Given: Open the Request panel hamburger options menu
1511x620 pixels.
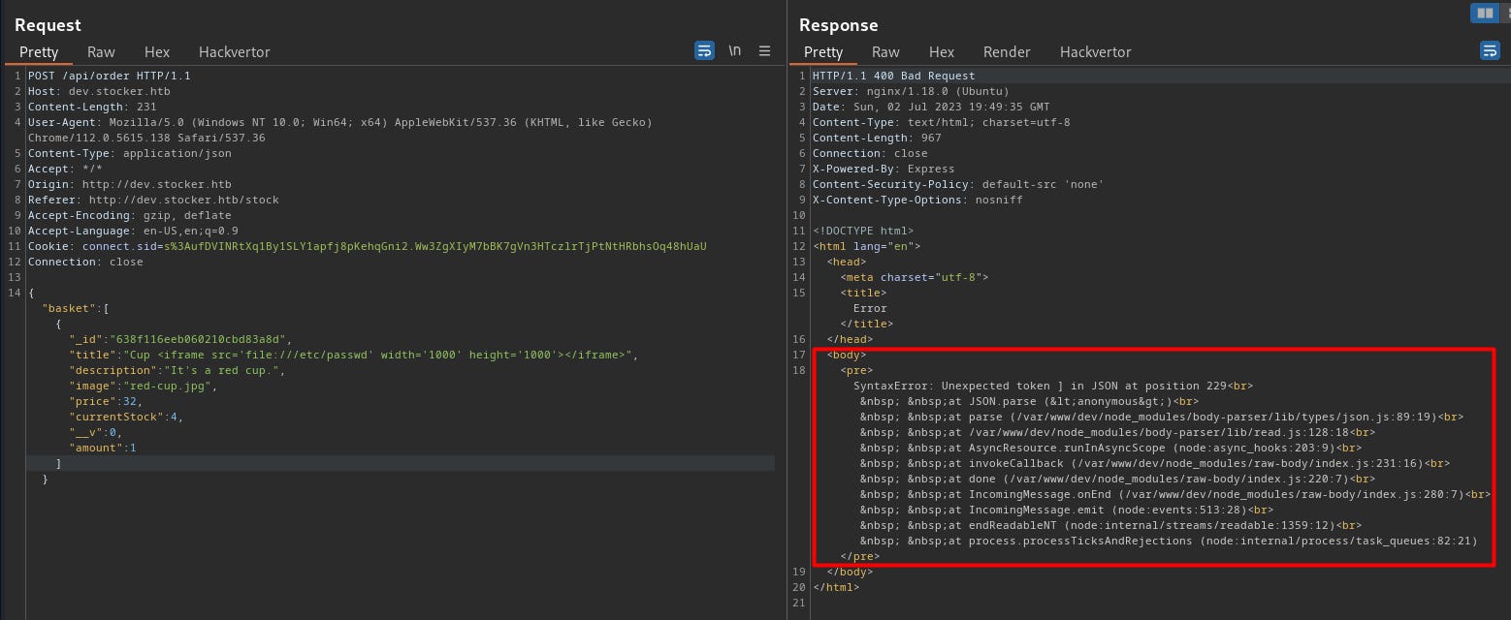Looking at the screenshot, I should (x=764, y=50).
